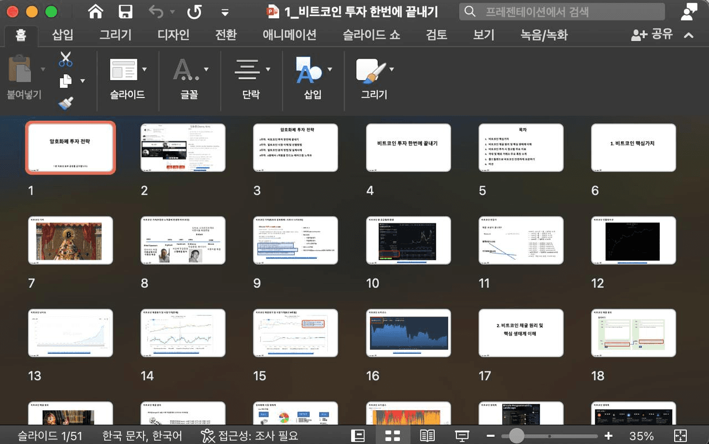Open the 슬라이드 쇼 ribbon tab
The width and height of the screenshot is (709, 444).
tap(371, 35)
